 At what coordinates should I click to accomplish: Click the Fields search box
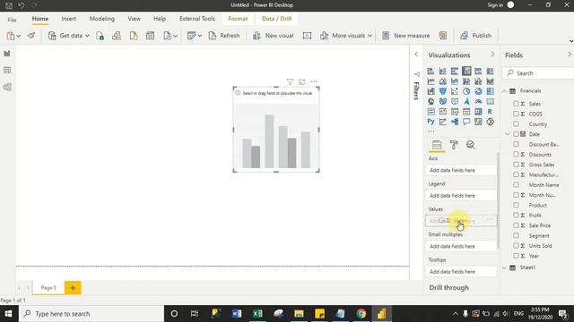pos(538,73)
